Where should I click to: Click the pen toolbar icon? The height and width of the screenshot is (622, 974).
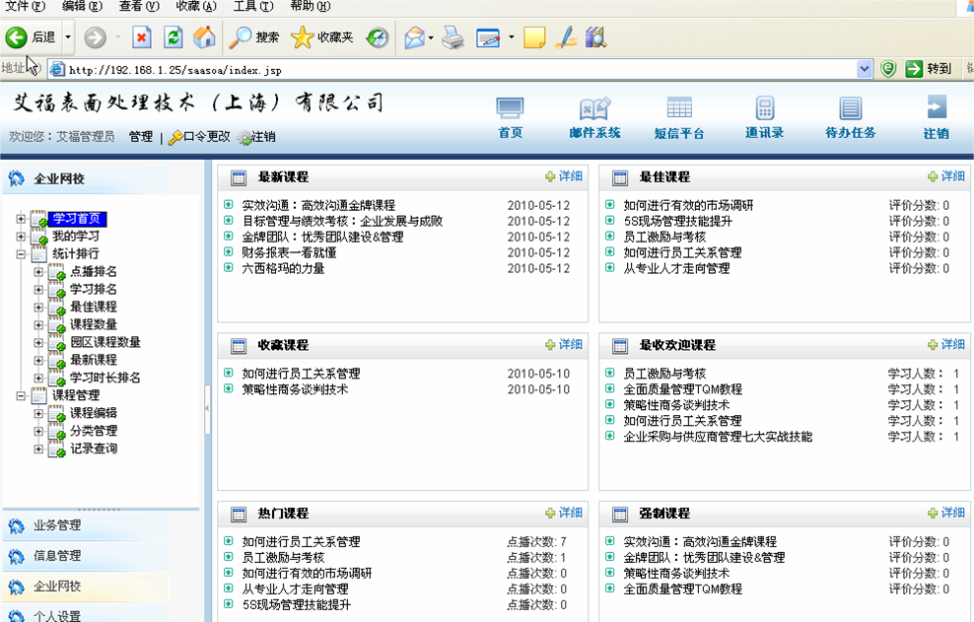[566, 37]
